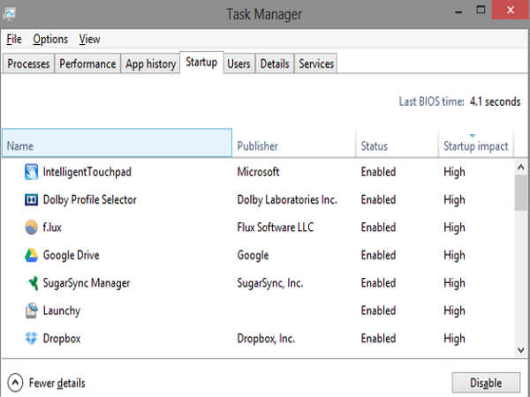Click Enabled status for IntelligentTouchpad

click(x=378, y=172)
